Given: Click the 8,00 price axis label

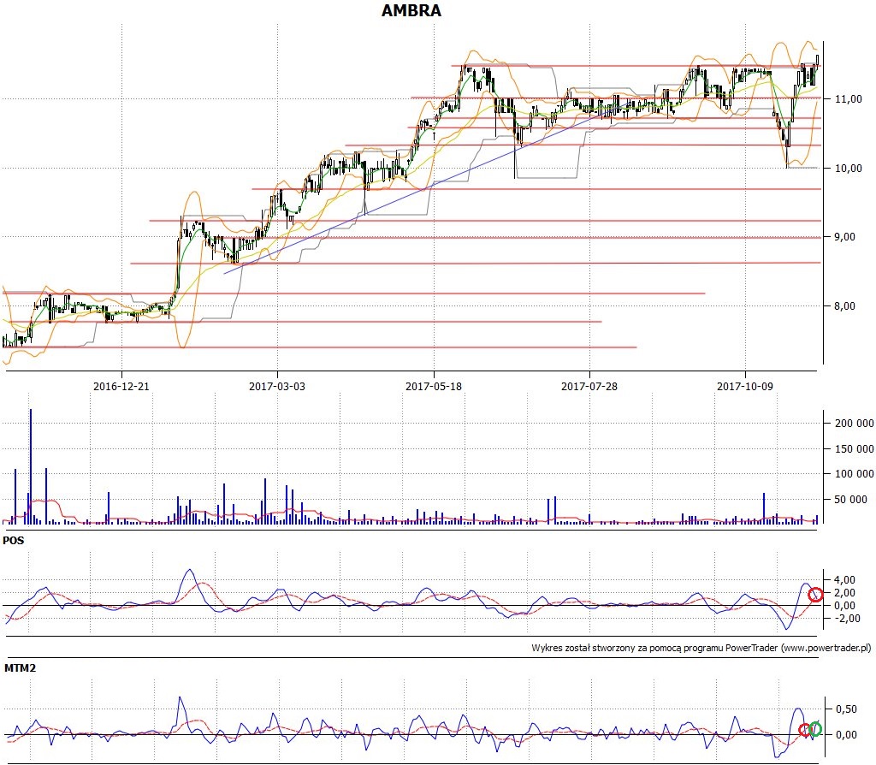Looking at the screenshot, I should [x=844, y=306].
